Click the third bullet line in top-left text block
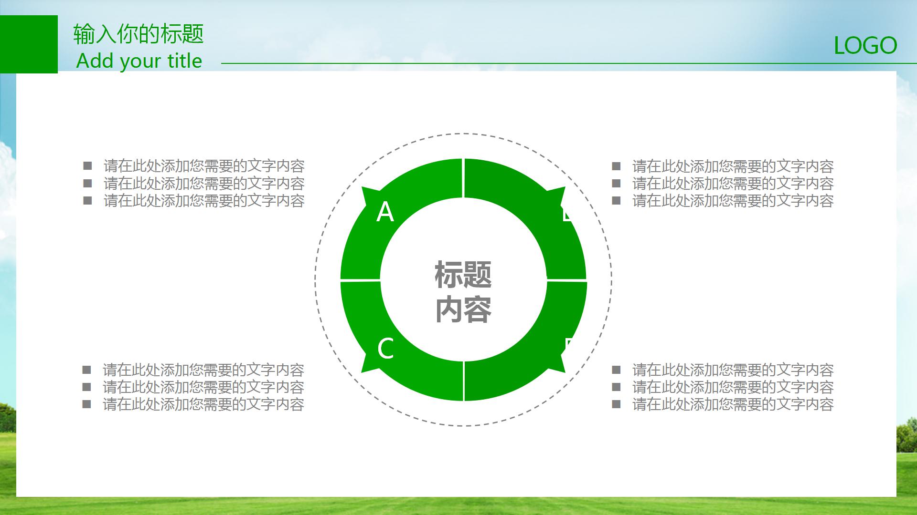 pyautogui.click(x=194, y=200)
